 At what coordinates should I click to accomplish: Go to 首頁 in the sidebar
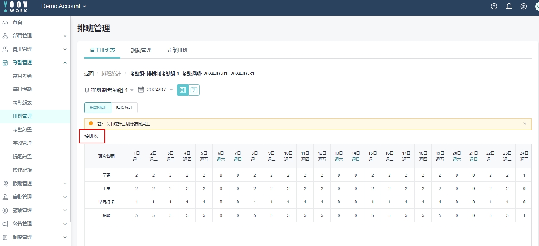[18, 22]
